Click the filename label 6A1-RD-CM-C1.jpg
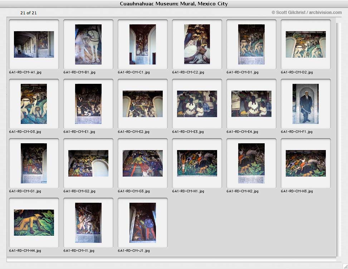The width and height of the screenshot is (348, 269). [134, 72]
